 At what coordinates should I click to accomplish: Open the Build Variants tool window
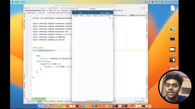(x=24, y=95)
